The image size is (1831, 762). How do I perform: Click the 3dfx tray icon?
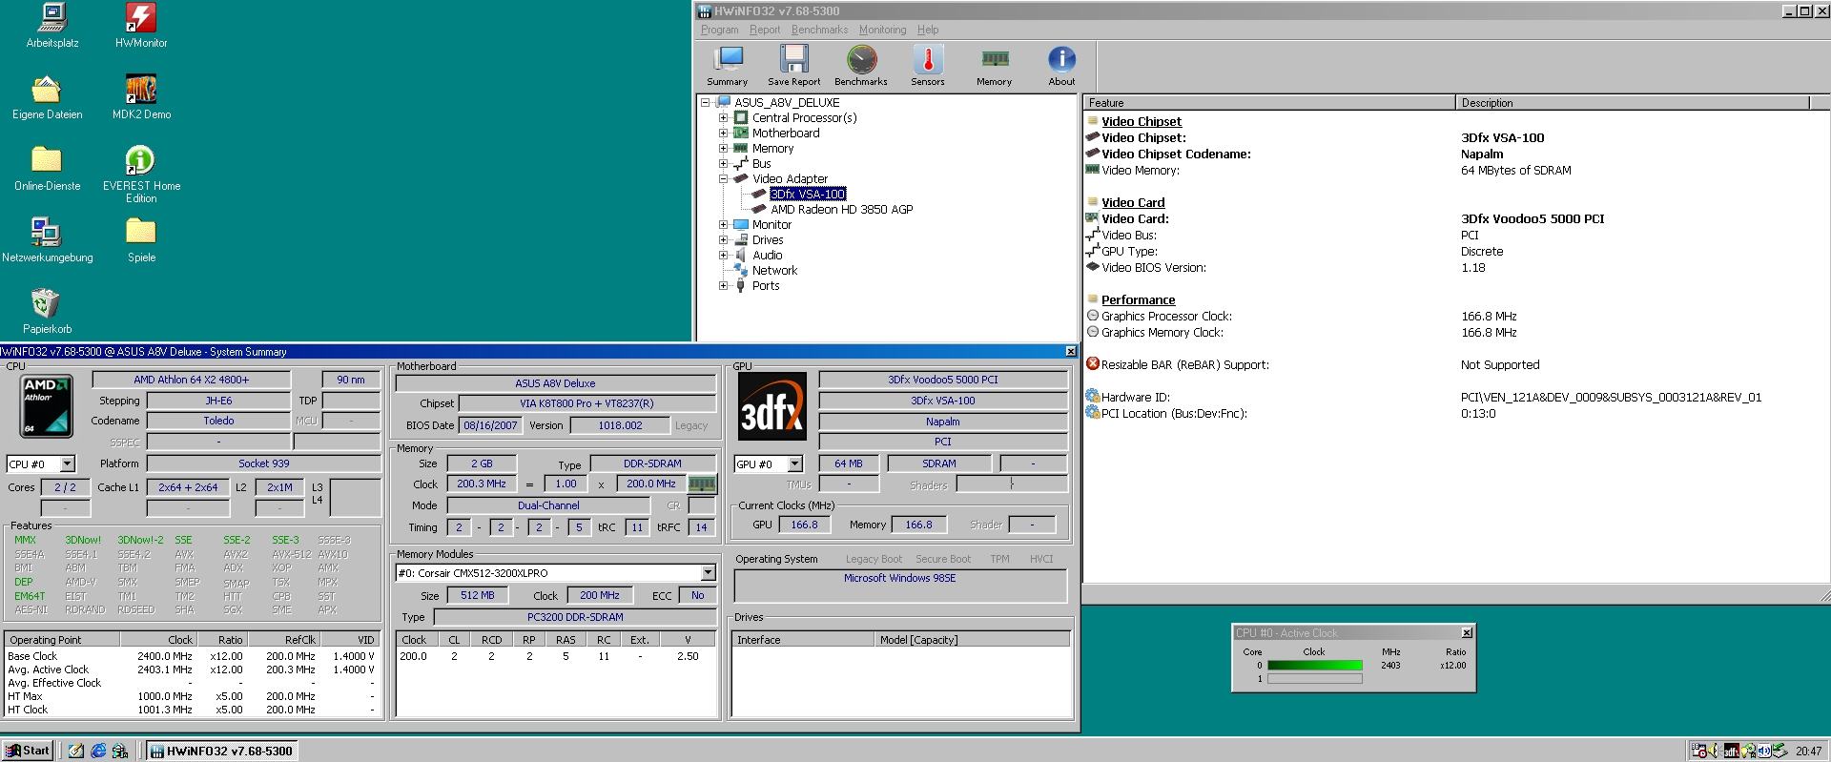[1732, 751]
